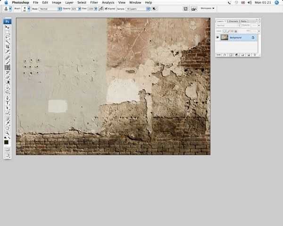Click the trash icon in Layers panel
The image size is (283, 226).
[256, 55]
